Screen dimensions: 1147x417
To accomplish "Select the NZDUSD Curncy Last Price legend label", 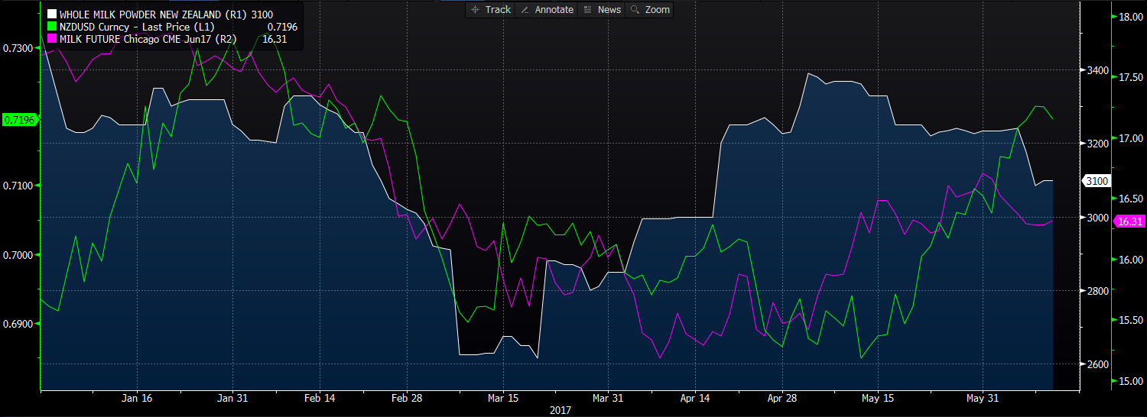I will pos(137,26).
